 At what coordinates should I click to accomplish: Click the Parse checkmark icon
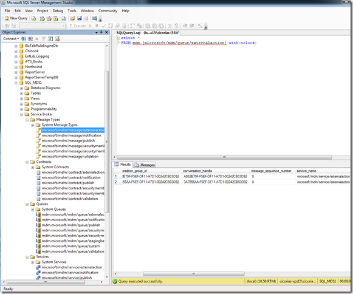[x=103, y=26]
